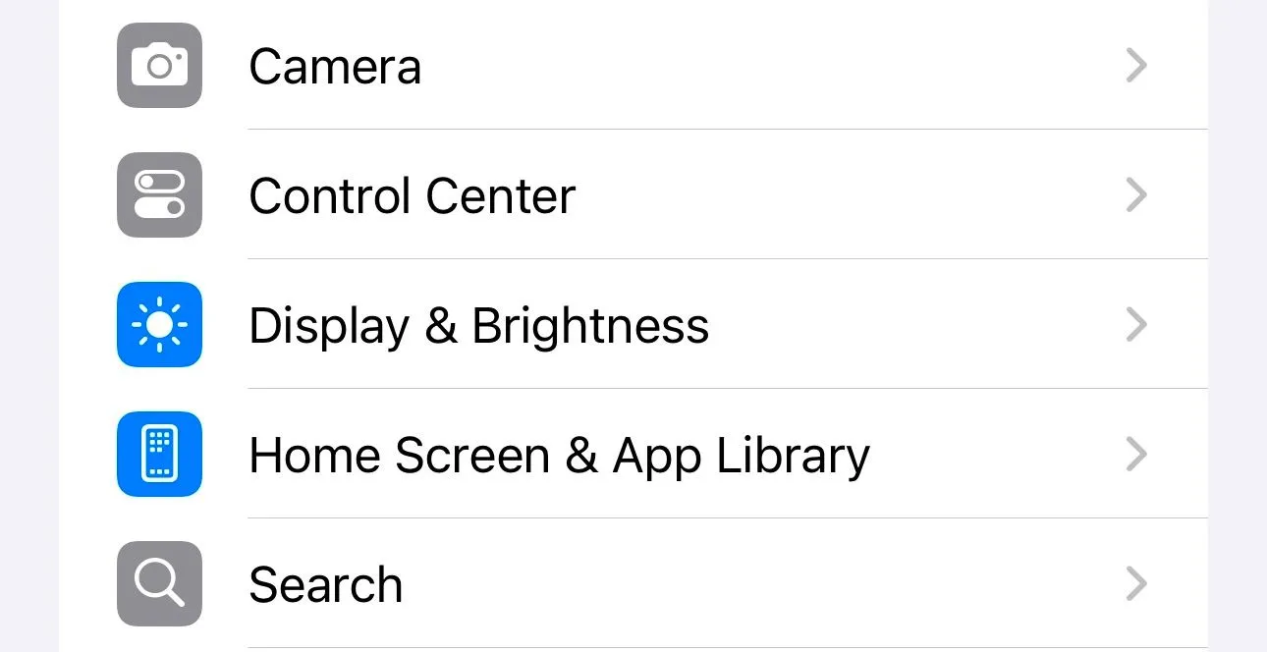Tap the Control Center toggles icon
1267x652 pixels.
click(159, 195)
